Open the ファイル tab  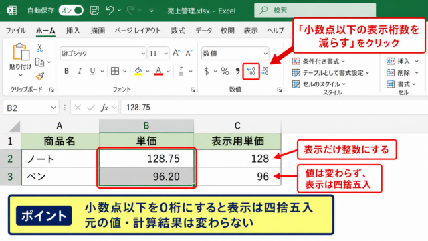click(16, 31)
